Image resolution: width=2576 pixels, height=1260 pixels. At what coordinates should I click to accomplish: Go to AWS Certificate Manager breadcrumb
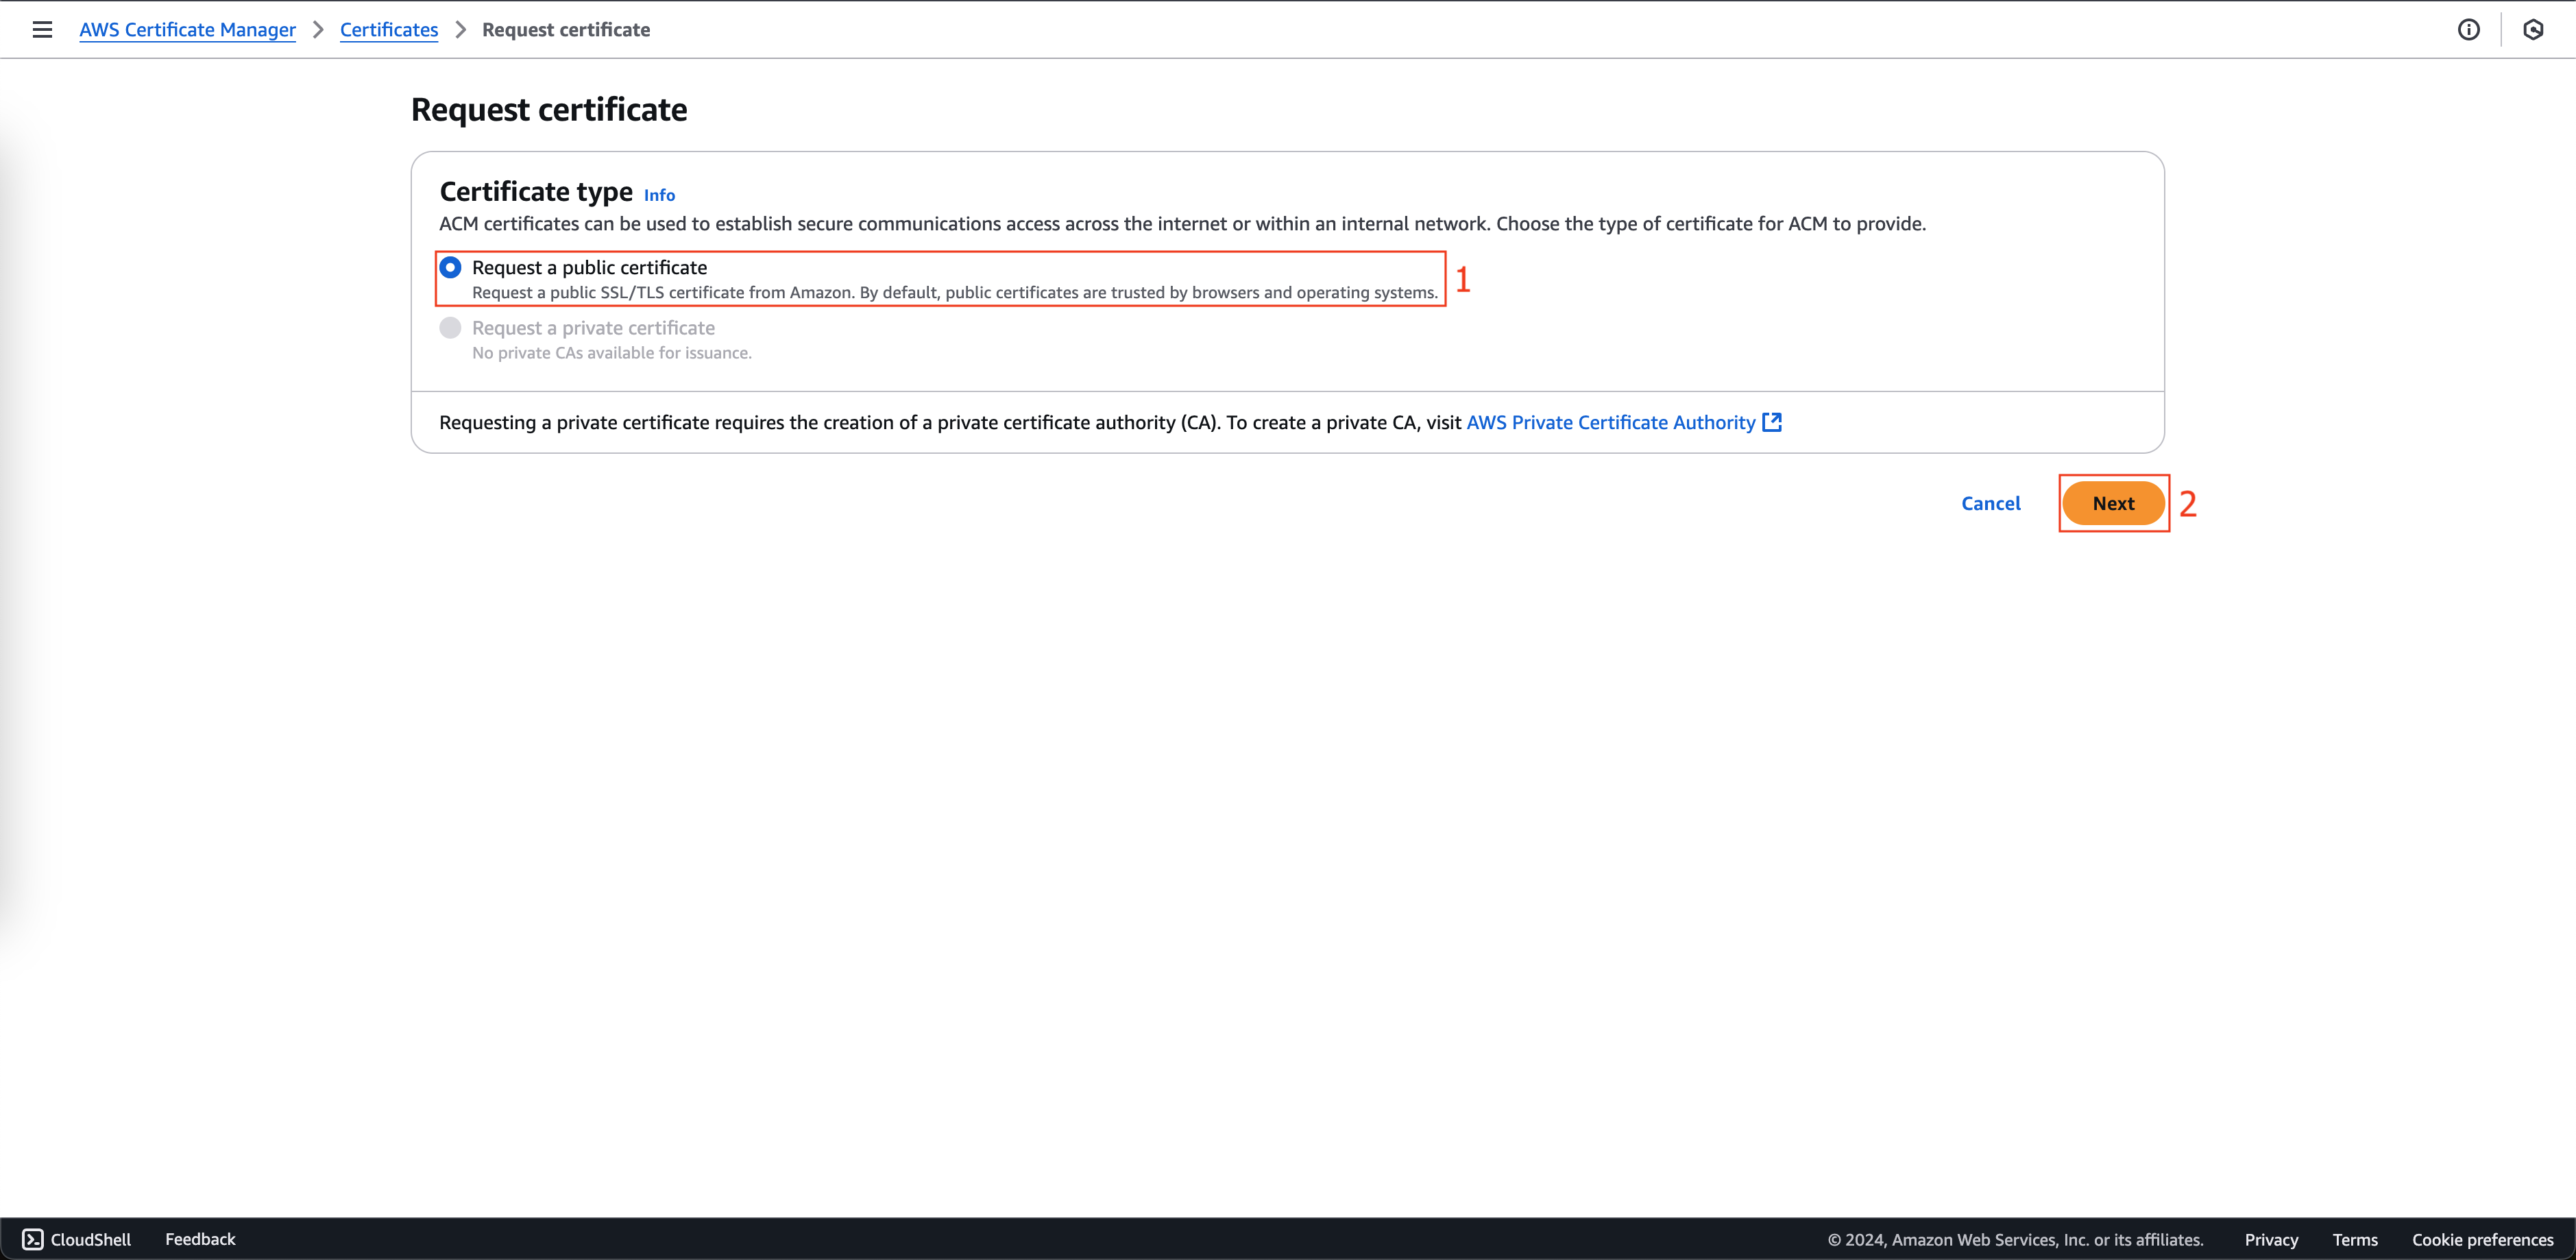tap(187, 30)
